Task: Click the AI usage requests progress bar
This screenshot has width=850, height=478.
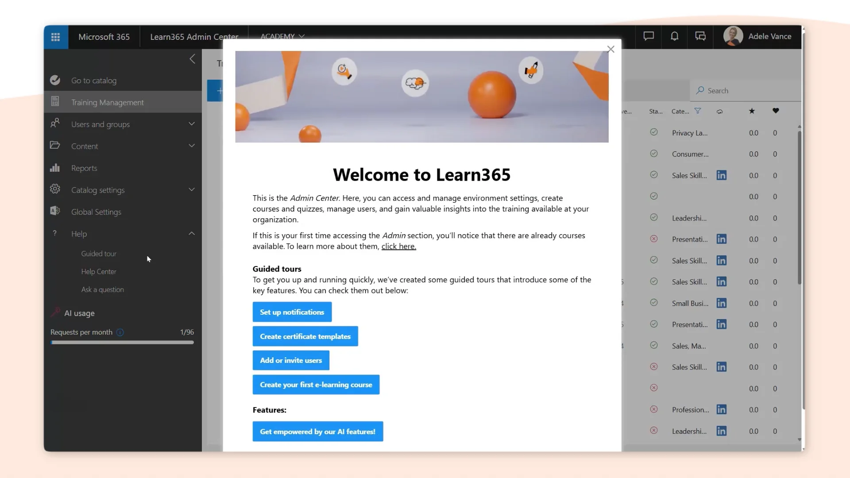Action: point(122,342)
